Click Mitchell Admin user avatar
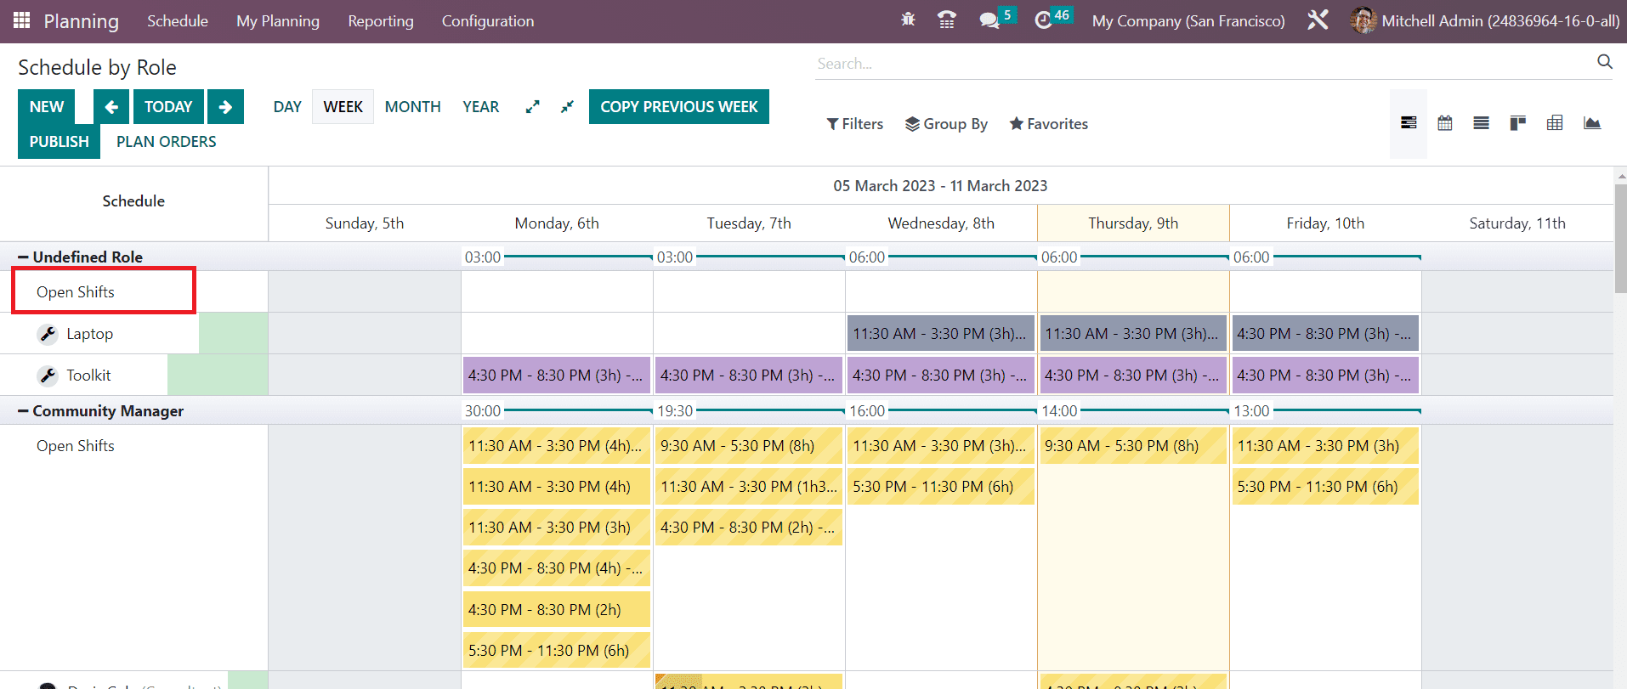 (1363, 20)
